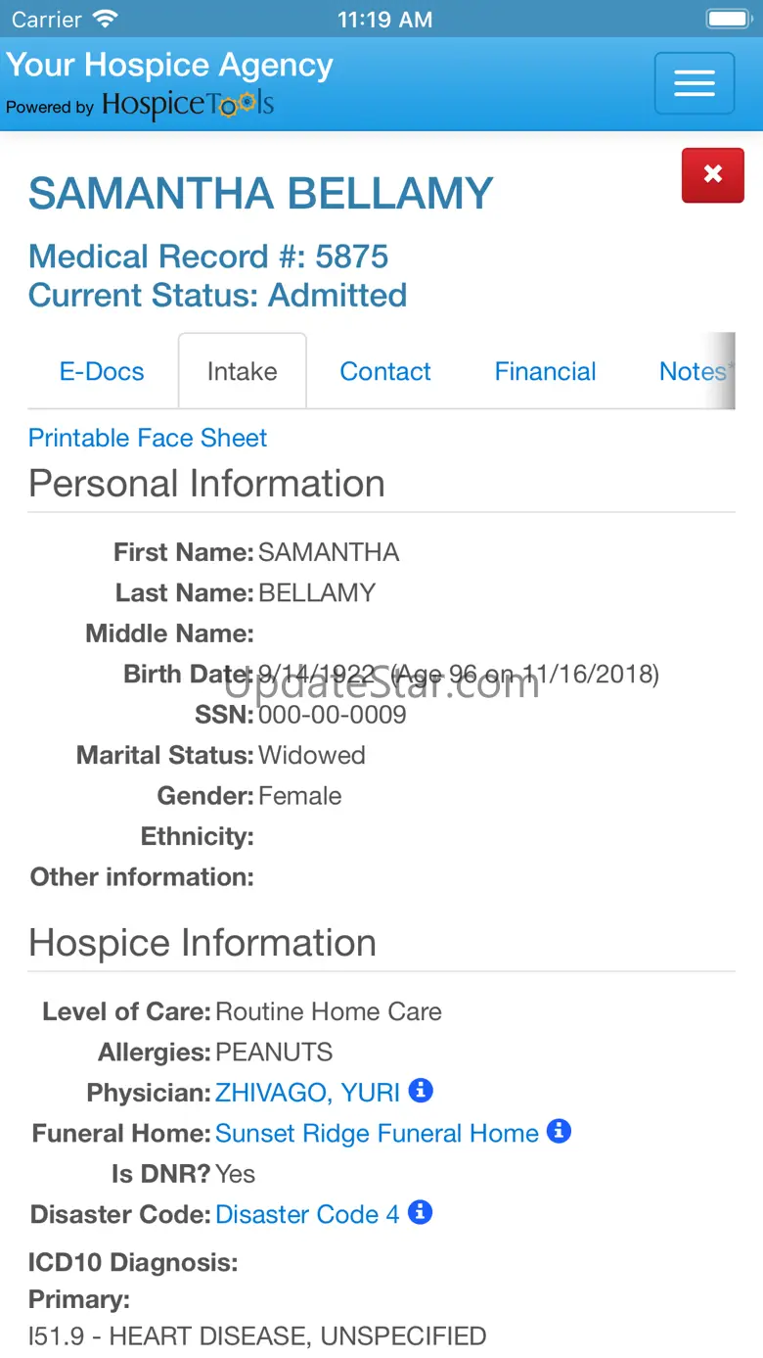Tap the Wi-Fi status icon
763x1358 pixels.
pyautogui.click(x=105, y=19)
